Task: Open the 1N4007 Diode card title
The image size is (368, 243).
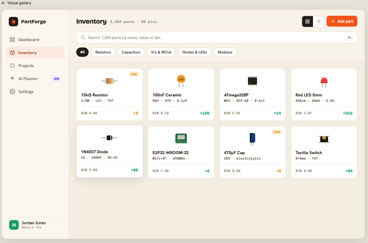Action: click(x=94, y=152)
